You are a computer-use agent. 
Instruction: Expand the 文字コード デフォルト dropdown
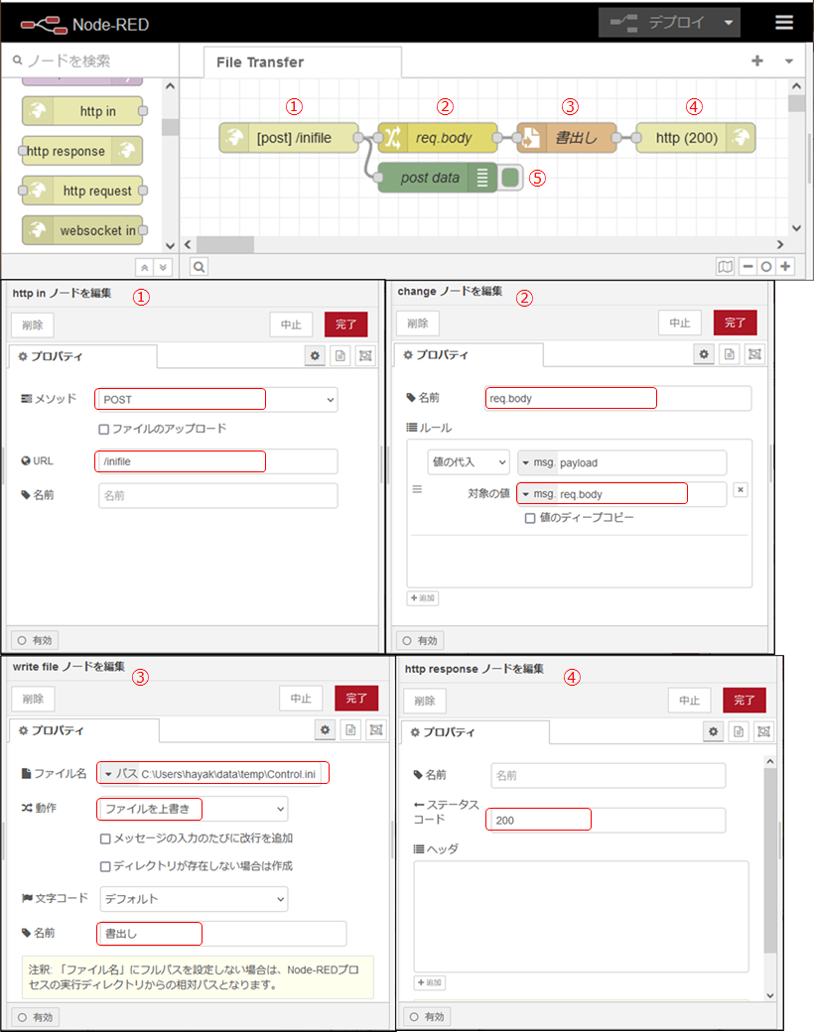point(194,899)
